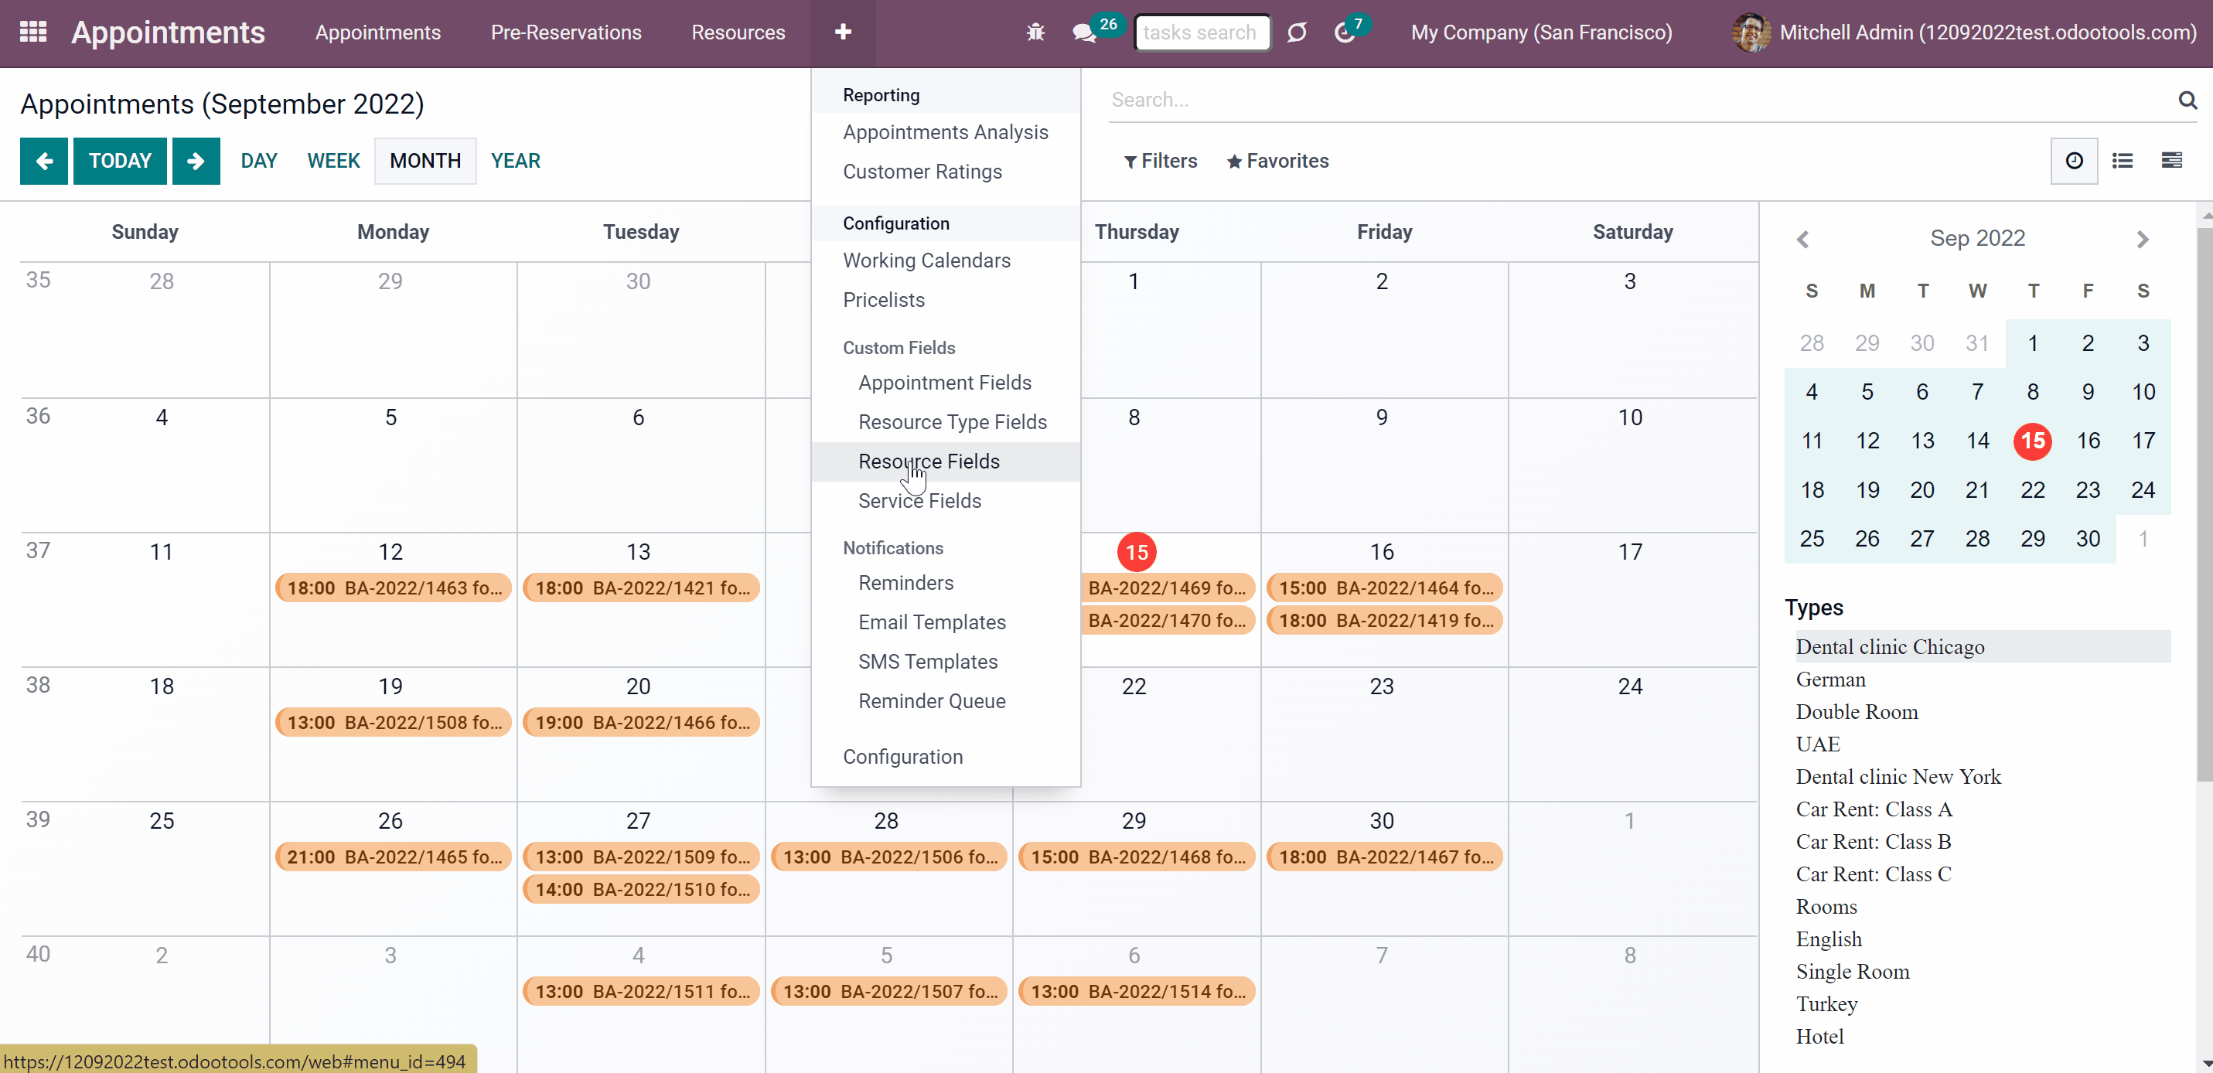Open the discuss messages icon

click(x=1084, y=32)
